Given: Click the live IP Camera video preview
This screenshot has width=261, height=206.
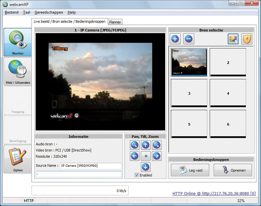Looking at the screenshot, I should [x=100, y=82].
